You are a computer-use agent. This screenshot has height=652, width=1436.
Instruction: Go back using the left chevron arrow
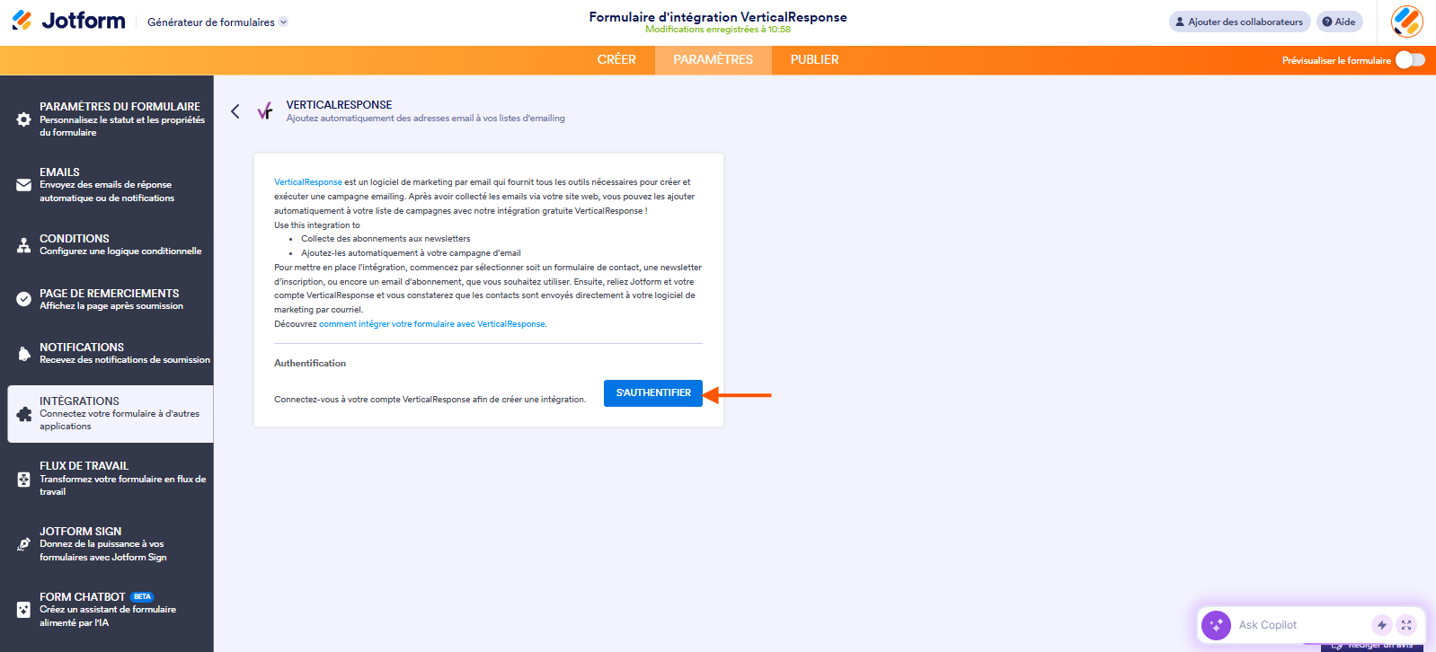[x=235, y=111]
